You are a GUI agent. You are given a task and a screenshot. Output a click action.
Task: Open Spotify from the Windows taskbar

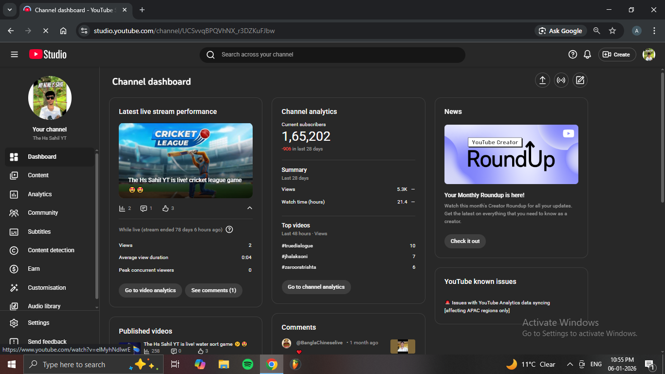(x=247, y=364)
